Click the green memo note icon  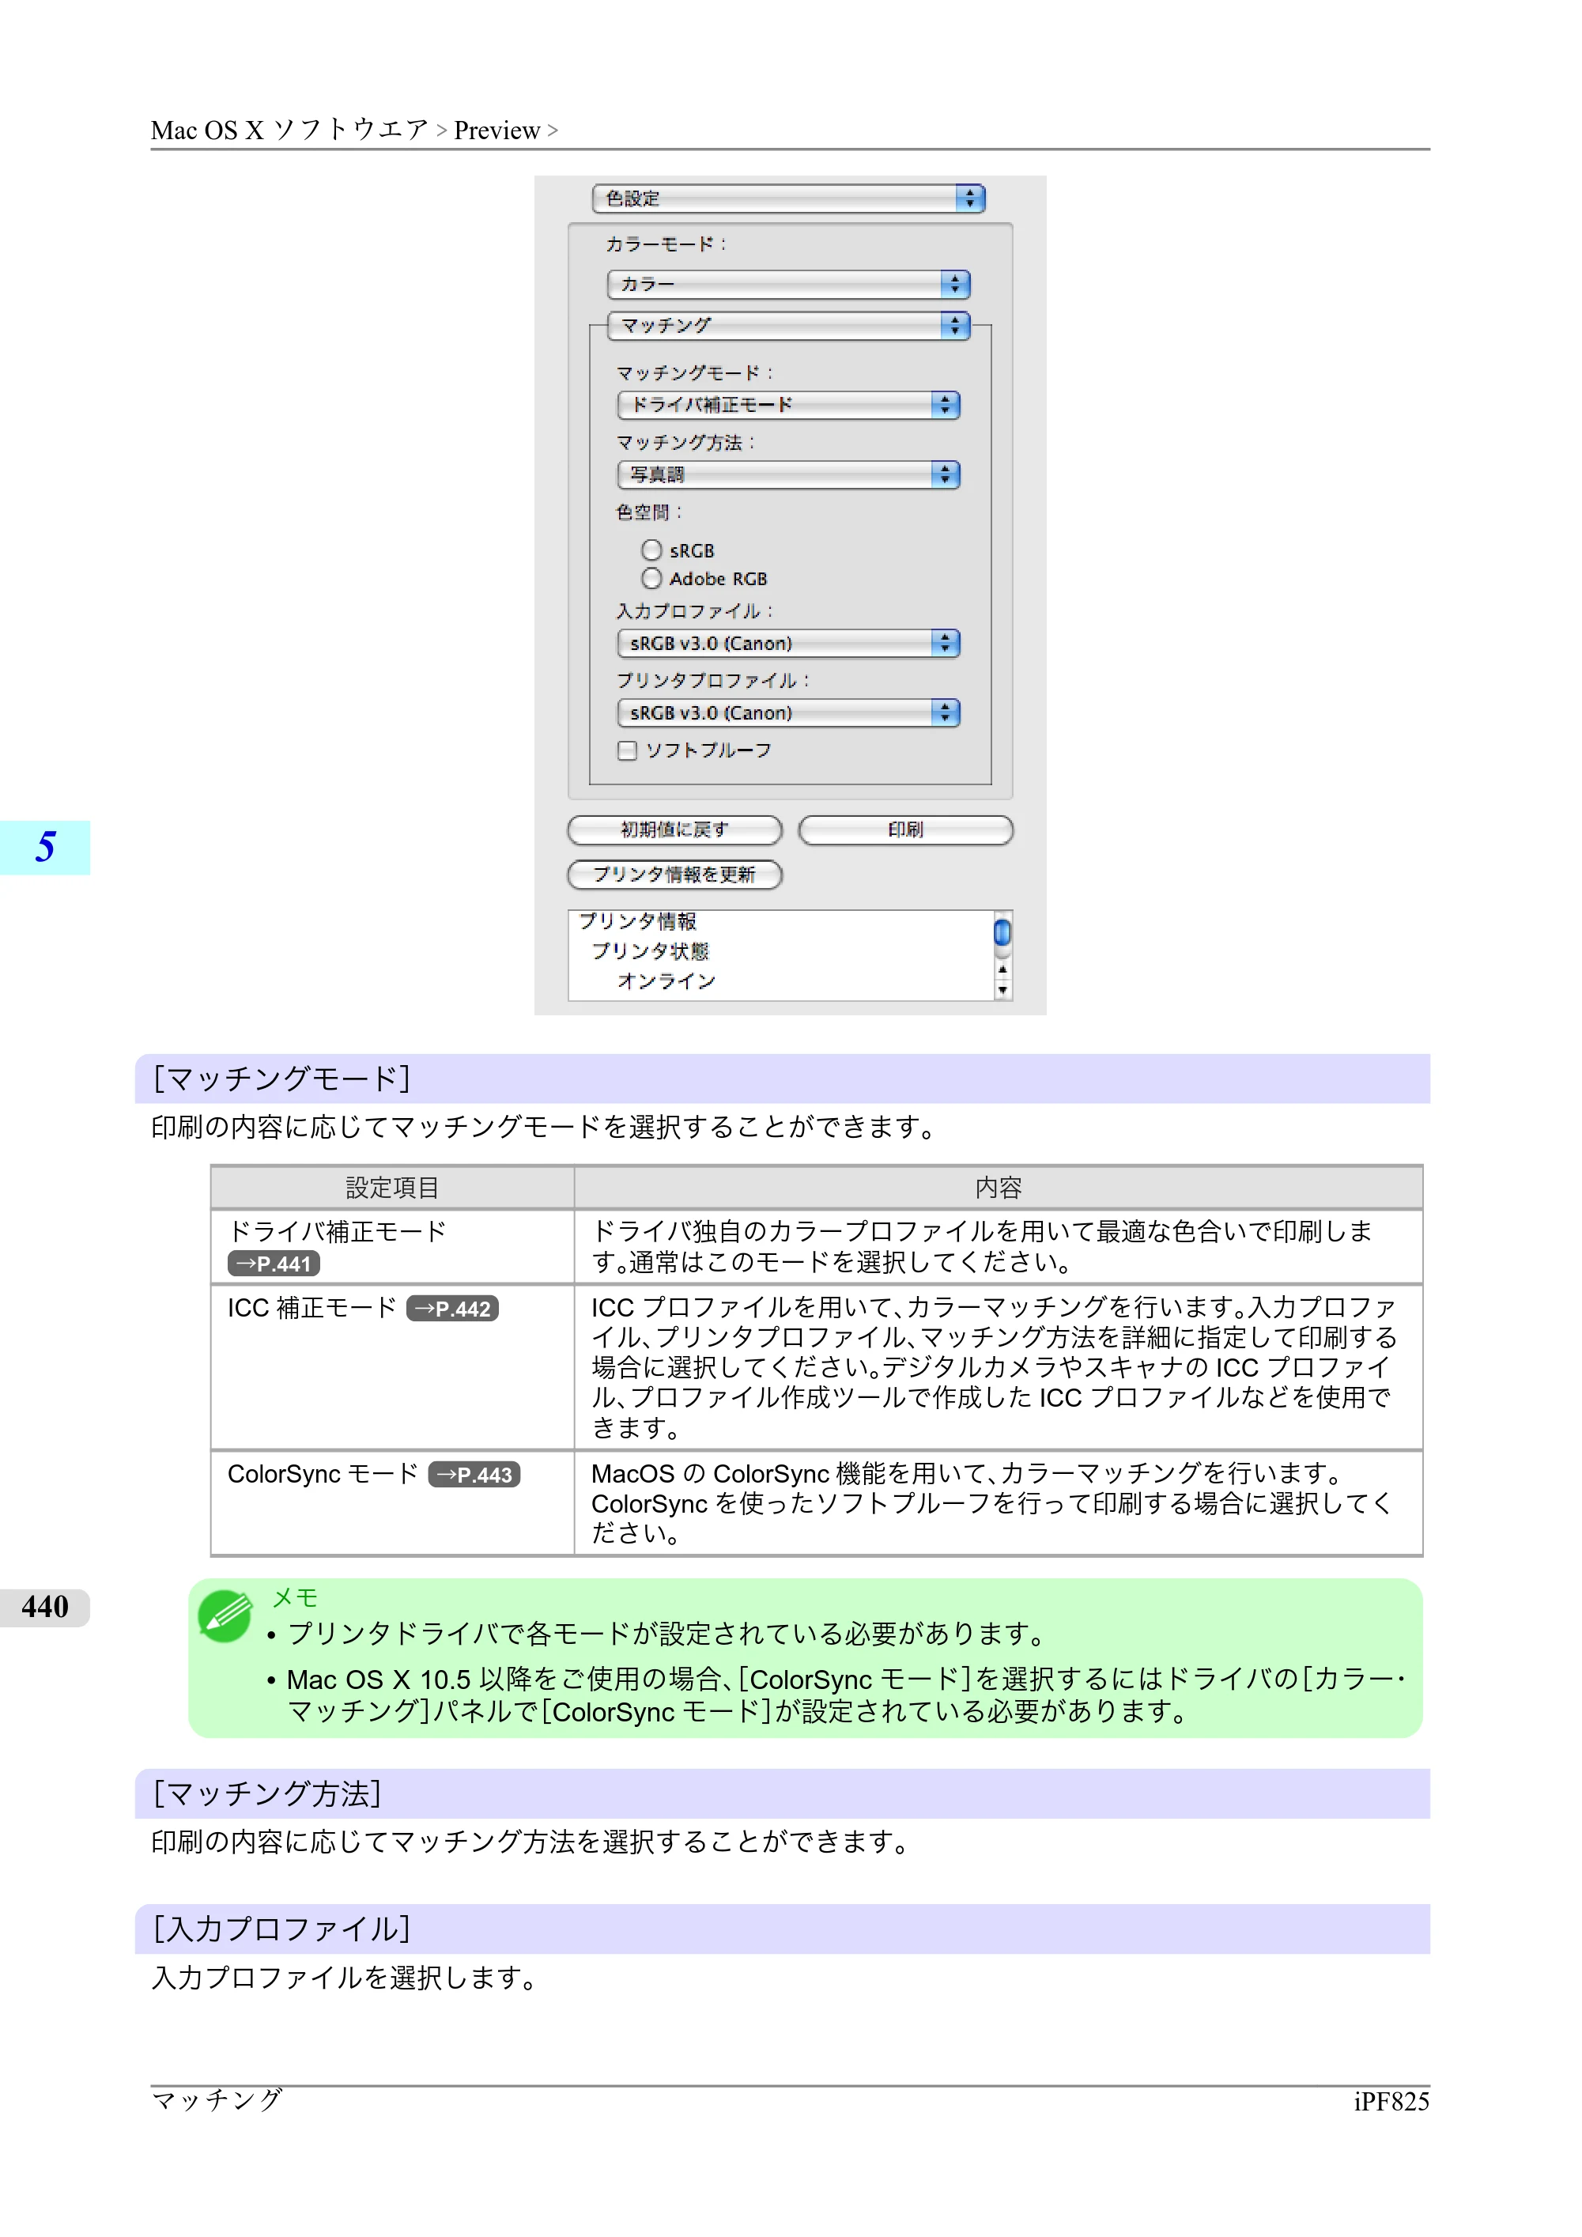click(225, 1616)
